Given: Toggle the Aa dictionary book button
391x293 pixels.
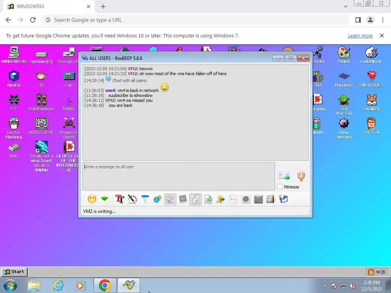Looking at the screenshot, I should (183, 199).
